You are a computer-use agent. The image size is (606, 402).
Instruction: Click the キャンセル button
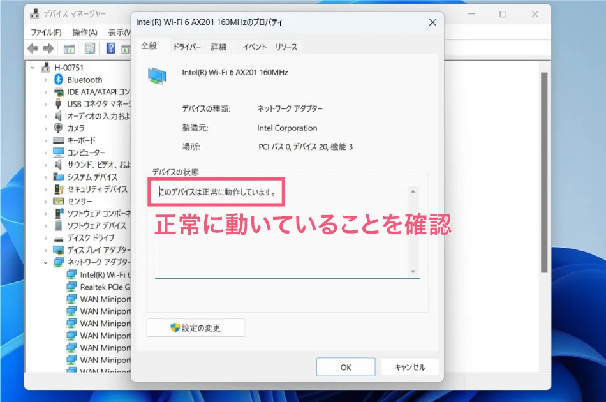pos(410,367)
